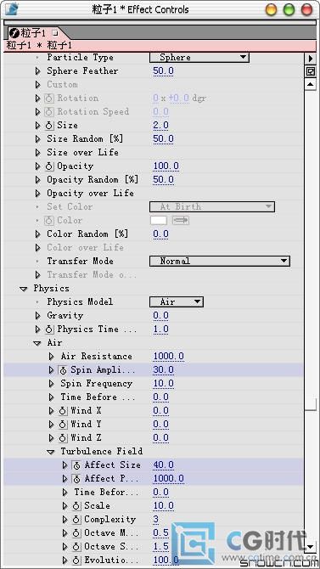Expand the Opacity Random property

pos(37,180)
